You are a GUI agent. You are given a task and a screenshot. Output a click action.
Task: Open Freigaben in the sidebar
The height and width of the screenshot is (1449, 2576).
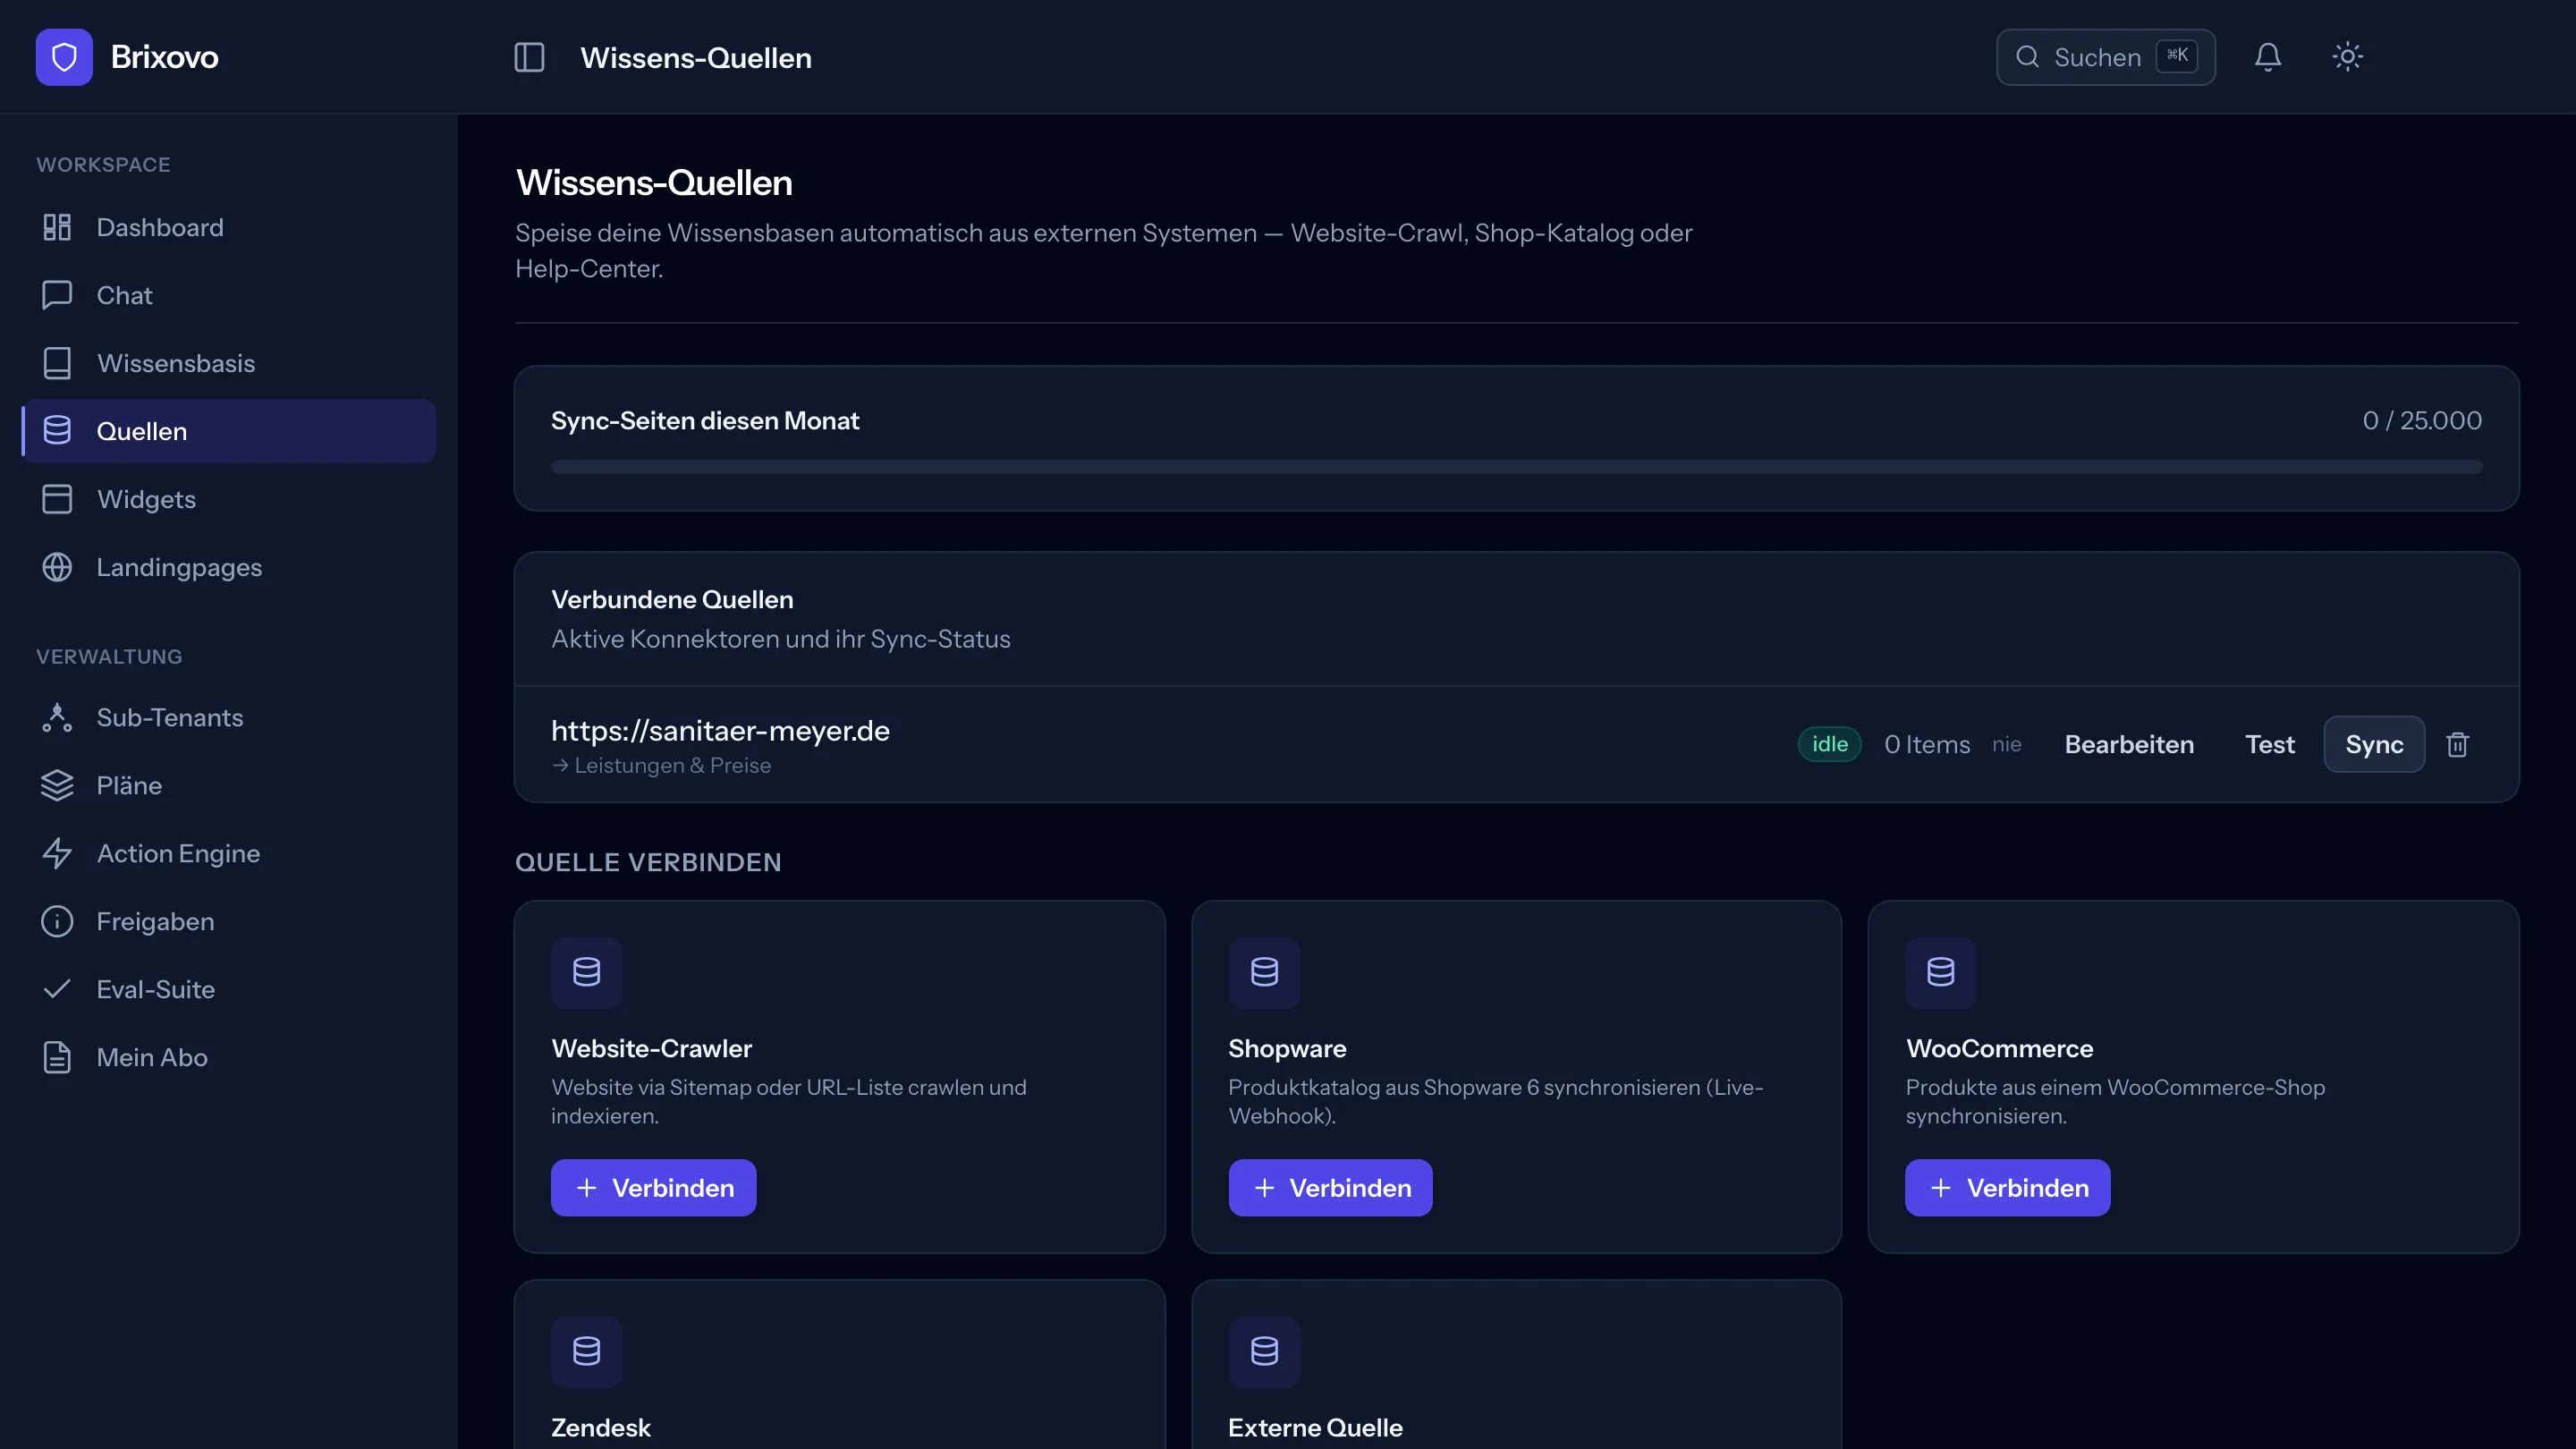coord(229,921)
